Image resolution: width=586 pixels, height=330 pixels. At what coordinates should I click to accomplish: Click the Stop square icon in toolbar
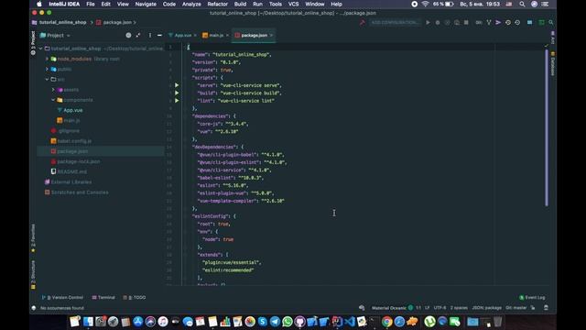tap(466, 22)
